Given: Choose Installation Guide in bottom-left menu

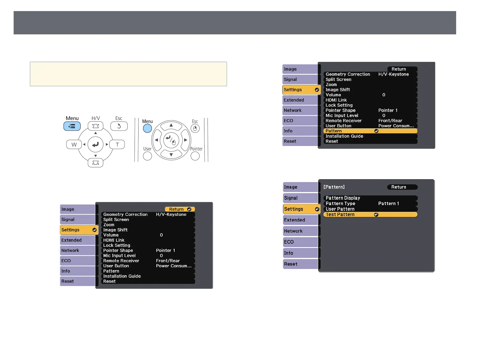Looking at the screenshot, I should 148,276.
